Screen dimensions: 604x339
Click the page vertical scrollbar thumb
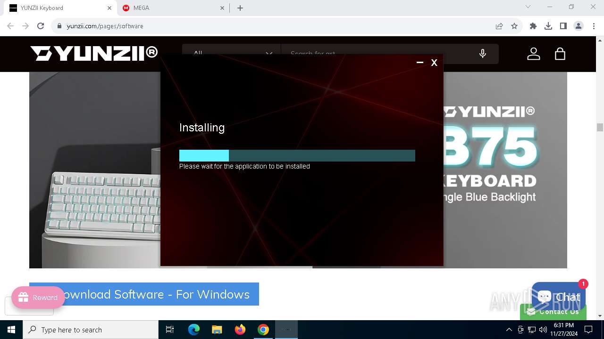click(600, 127)
